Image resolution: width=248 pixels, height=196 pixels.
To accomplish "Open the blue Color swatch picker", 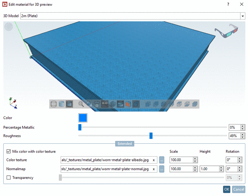I will tap(83, 118).
